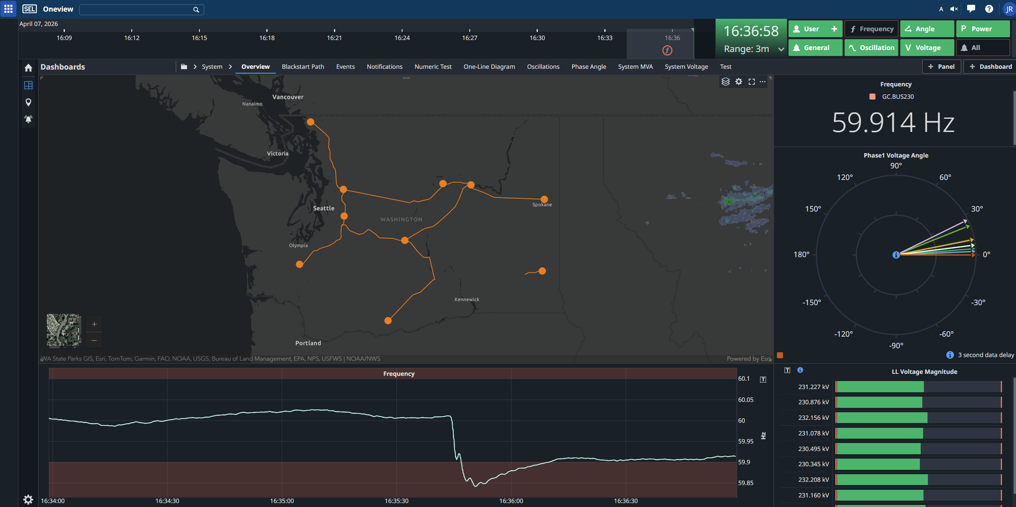Open the map location pin sidebar icon

28,102
